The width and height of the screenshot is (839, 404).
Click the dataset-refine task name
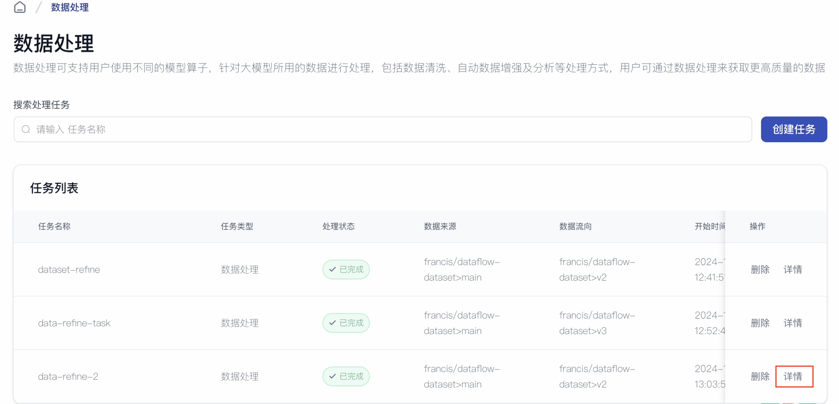click(x=69, y=270)
